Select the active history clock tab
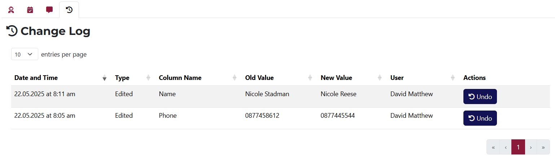 (69, 10)
